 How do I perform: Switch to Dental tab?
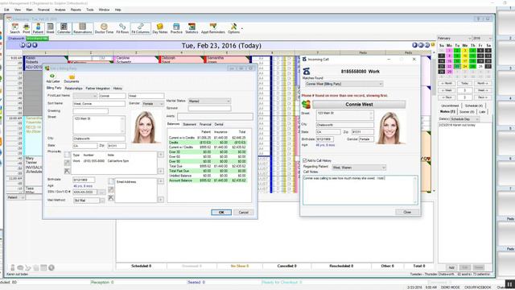click(219, 124)
